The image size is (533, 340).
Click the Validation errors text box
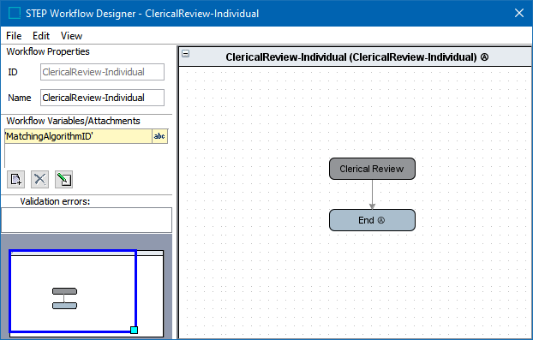point(87,220)
